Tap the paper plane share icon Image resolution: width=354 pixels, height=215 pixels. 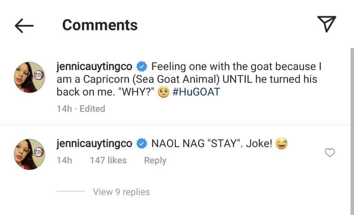coord(326,24)
